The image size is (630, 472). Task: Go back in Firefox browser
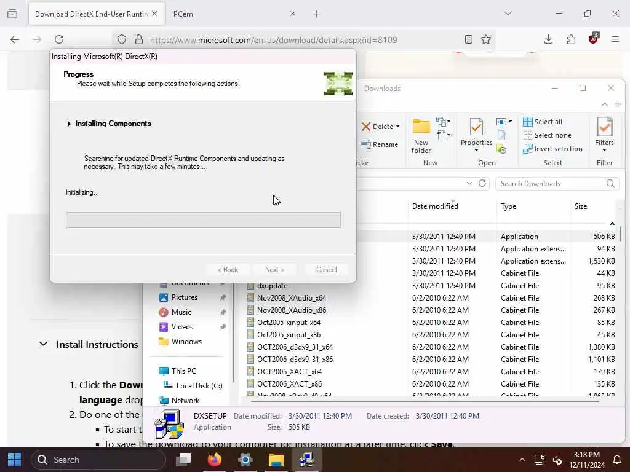15,39
